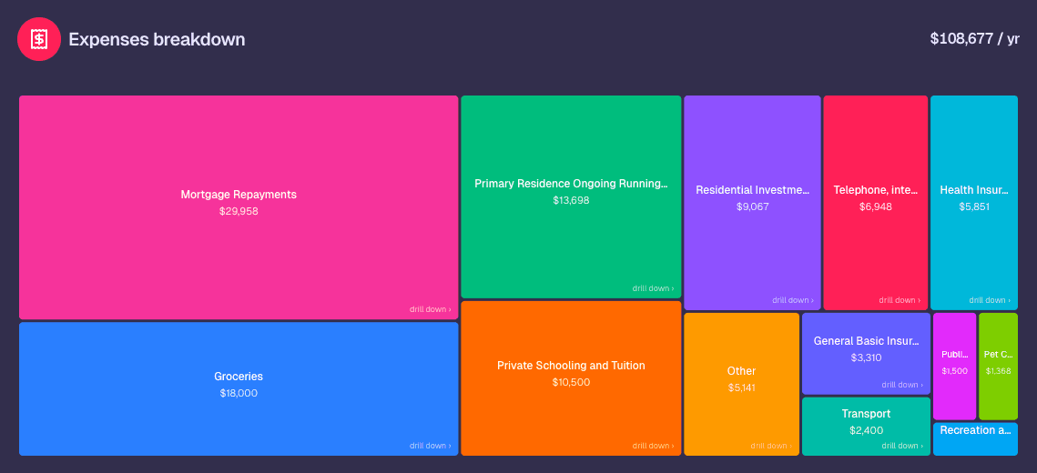The width and height of the screenshot is (1037, 473).
Task: Open Primary Residence Ongoing Running tile
Action: [x=571, y=196]
